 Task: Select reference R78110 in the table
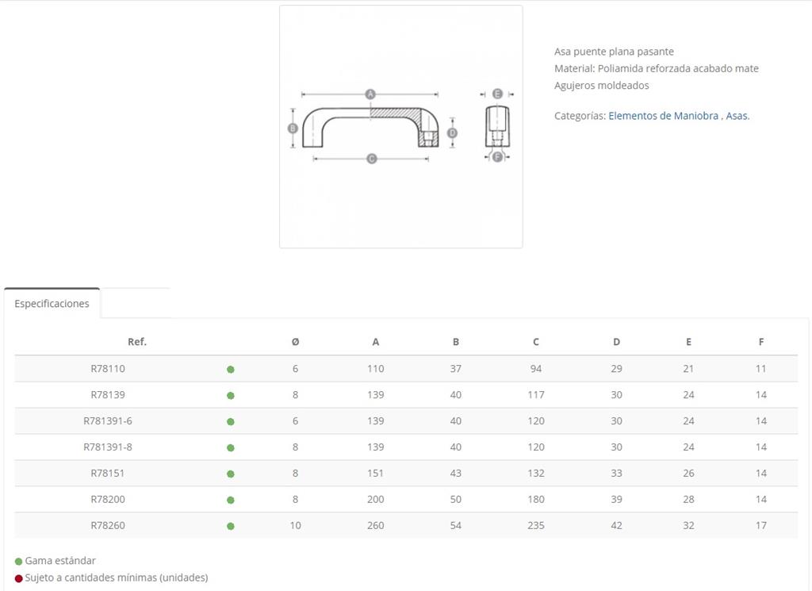tap(108, 369)
